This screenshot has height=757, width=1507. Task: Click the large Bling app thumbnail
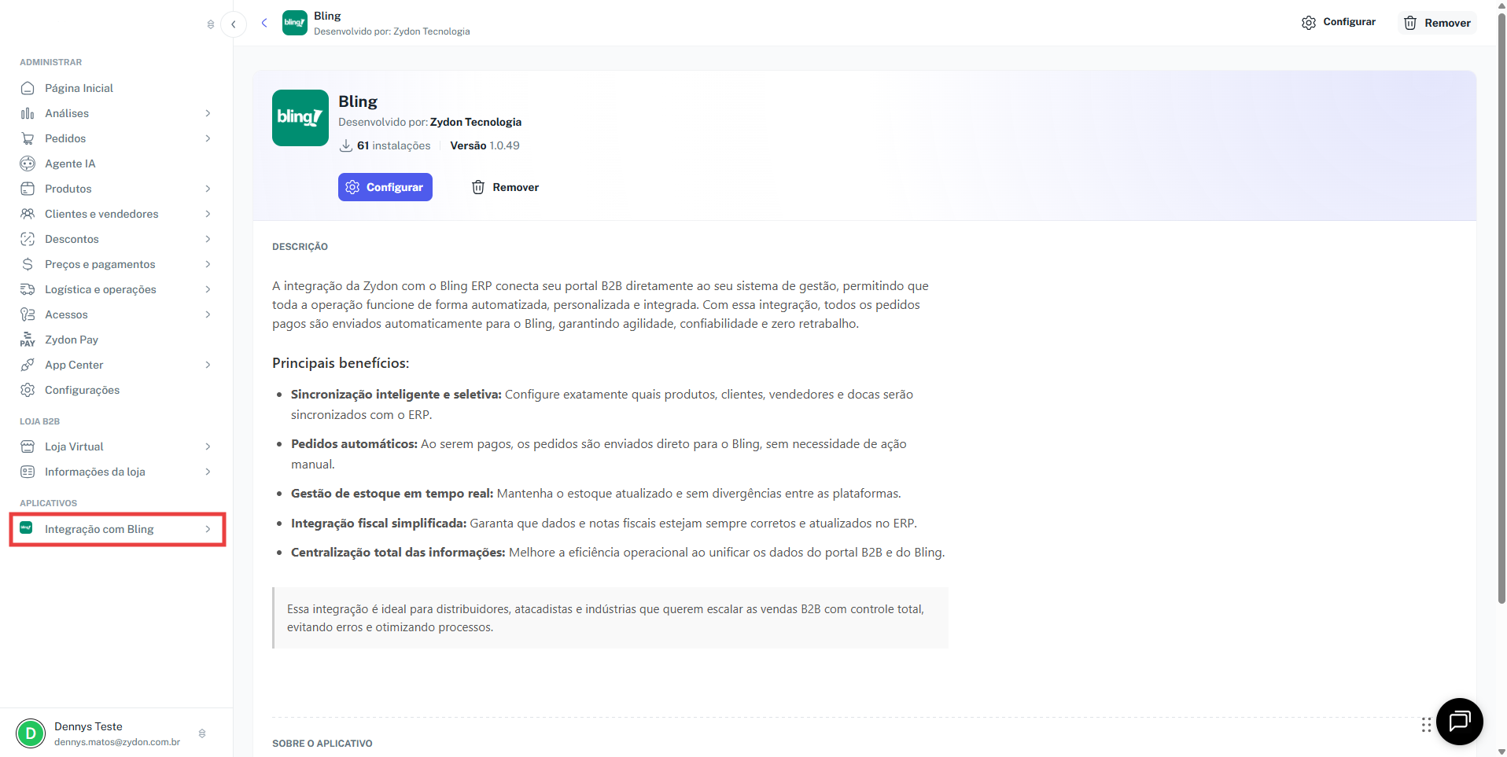(x=300, y=118)
